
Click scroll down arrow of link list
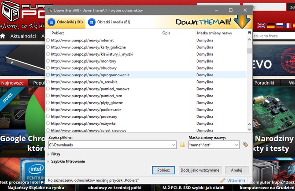point(250,129)
